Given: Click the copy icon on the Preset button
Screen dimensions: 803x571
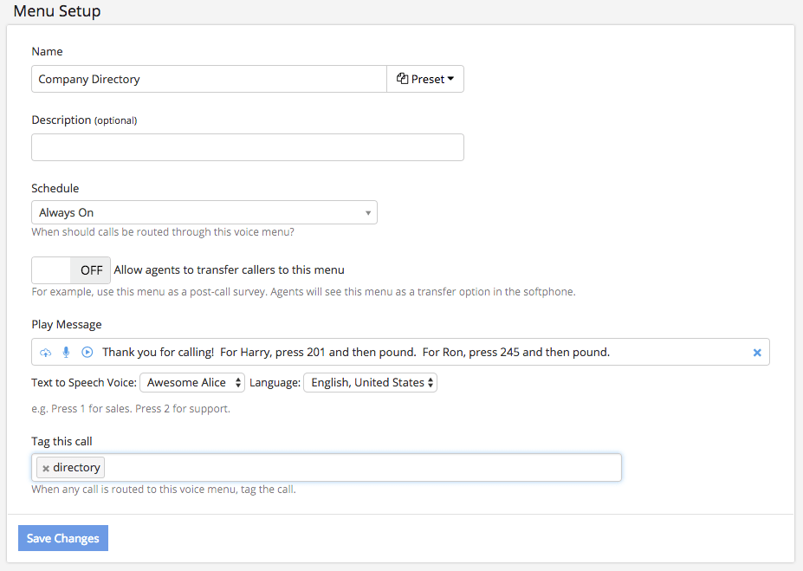Looking at the screenshot, I should 401,78.
